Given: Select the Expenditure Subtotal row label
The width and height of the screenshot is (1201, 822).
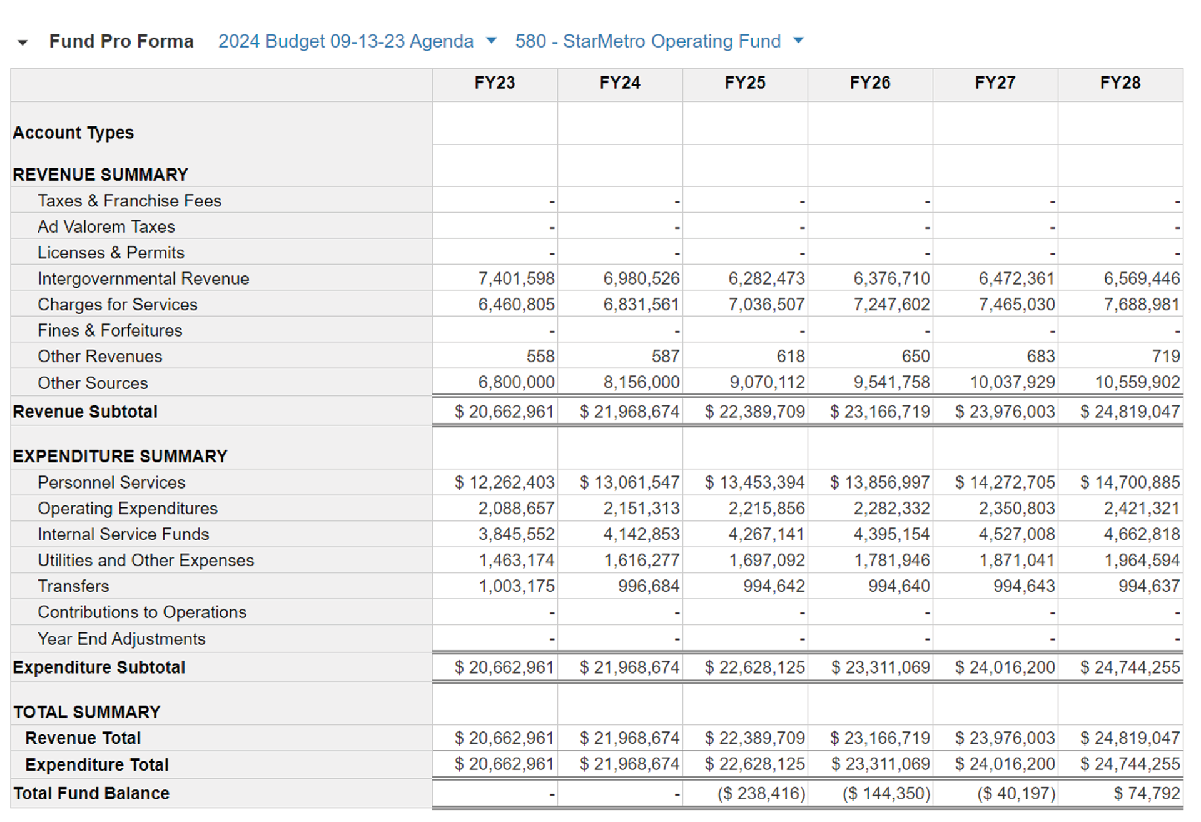Looking at the screenshot, I should 99,667.
